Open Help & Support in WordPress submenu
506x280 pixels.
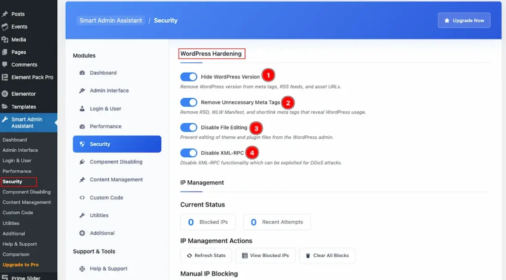[20, 244]
